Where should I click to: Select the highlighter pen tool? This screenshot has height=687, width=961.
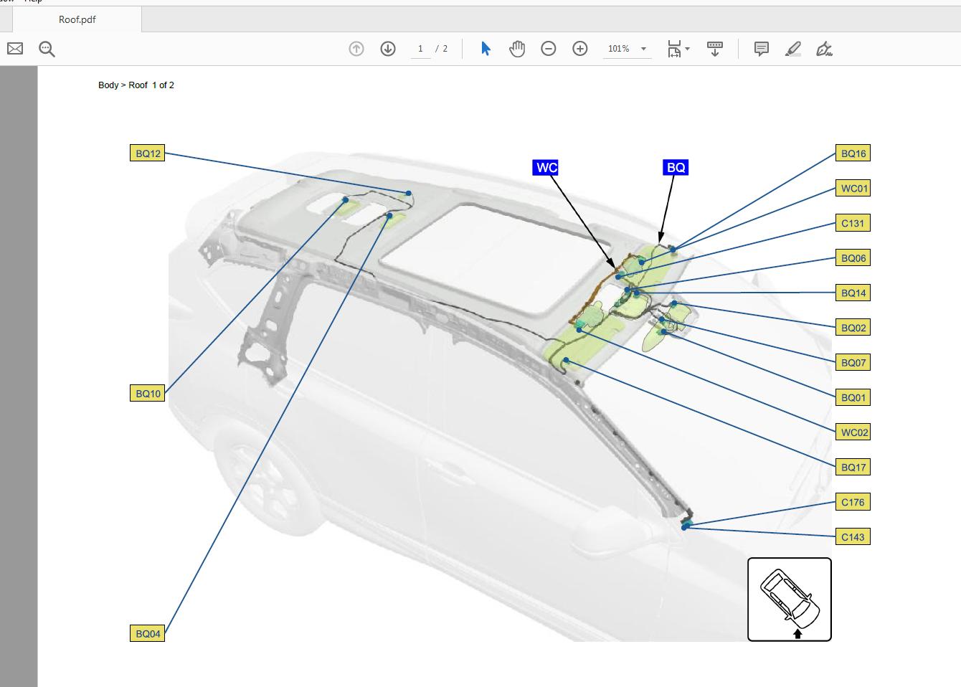[x=793, y=49]
